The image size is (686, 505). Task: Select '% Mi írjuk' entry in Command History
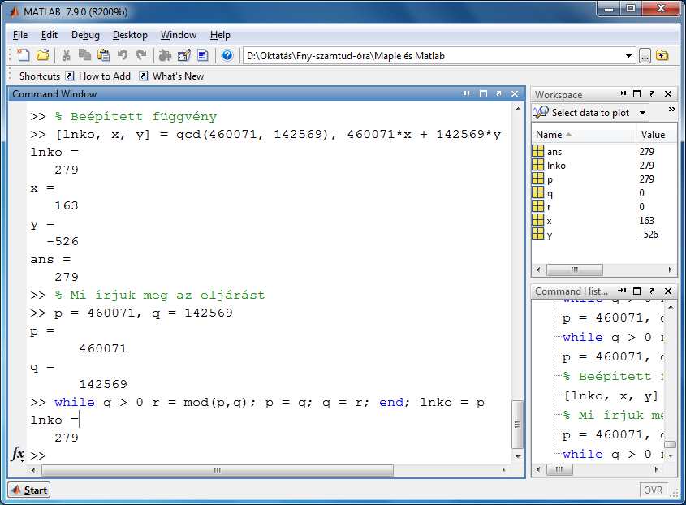[x=612, y=416]
